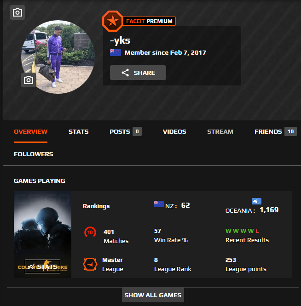301x306 pixels.
Task: Open the FOLLOWERS tab
Action: pyautogui.click(x=34, y=154)
